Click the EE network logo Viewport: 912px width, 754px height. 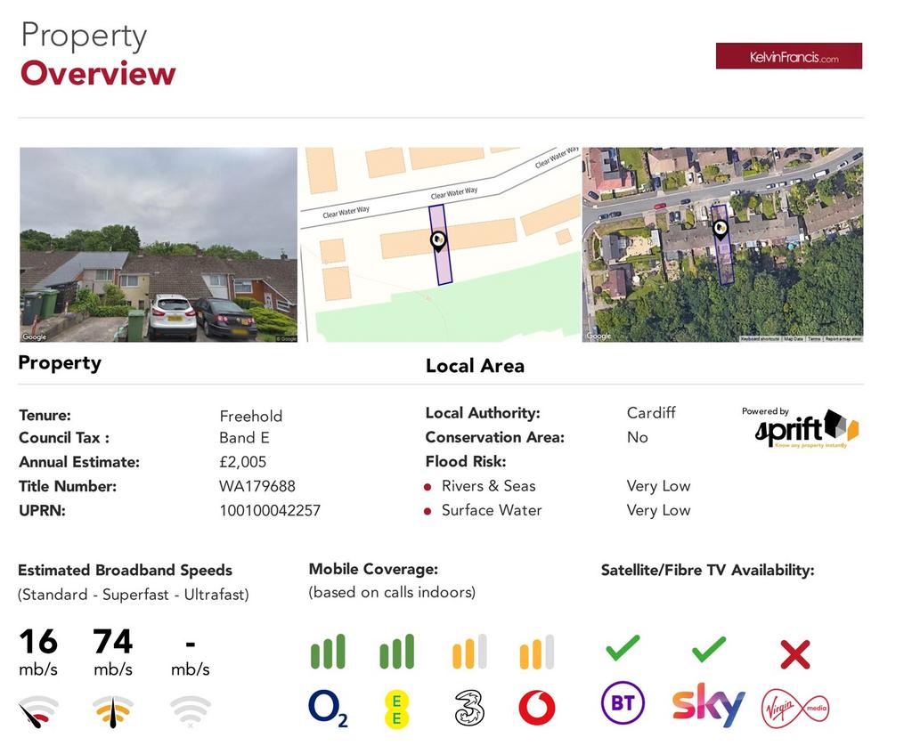[x=396, y=709]
